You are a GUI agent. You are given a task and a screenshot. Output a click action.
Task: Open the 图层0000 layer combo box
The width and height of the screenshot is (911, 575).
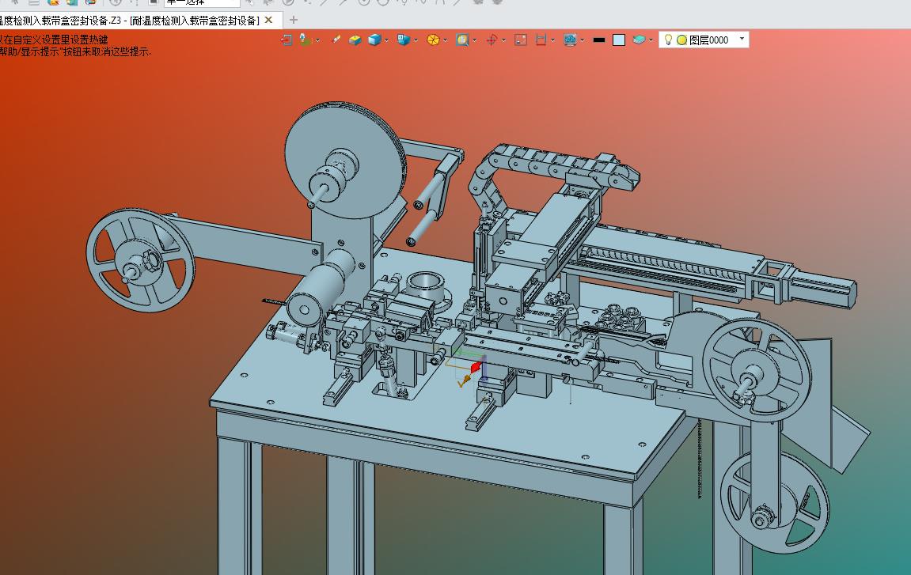tap(704, 40)
